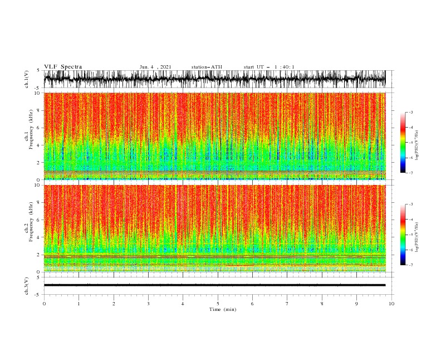Viewport: 441px width, 341px height.
Task: Click the ch.1 waveform trace plot
Action: pyautogui.click(x=214, y=79)
